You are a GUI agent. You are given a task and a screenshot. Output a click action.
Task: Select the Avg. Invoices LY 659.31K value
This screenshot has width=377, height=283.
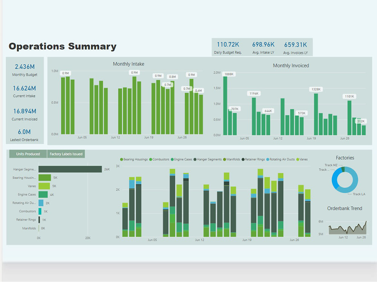coord(296,45)
